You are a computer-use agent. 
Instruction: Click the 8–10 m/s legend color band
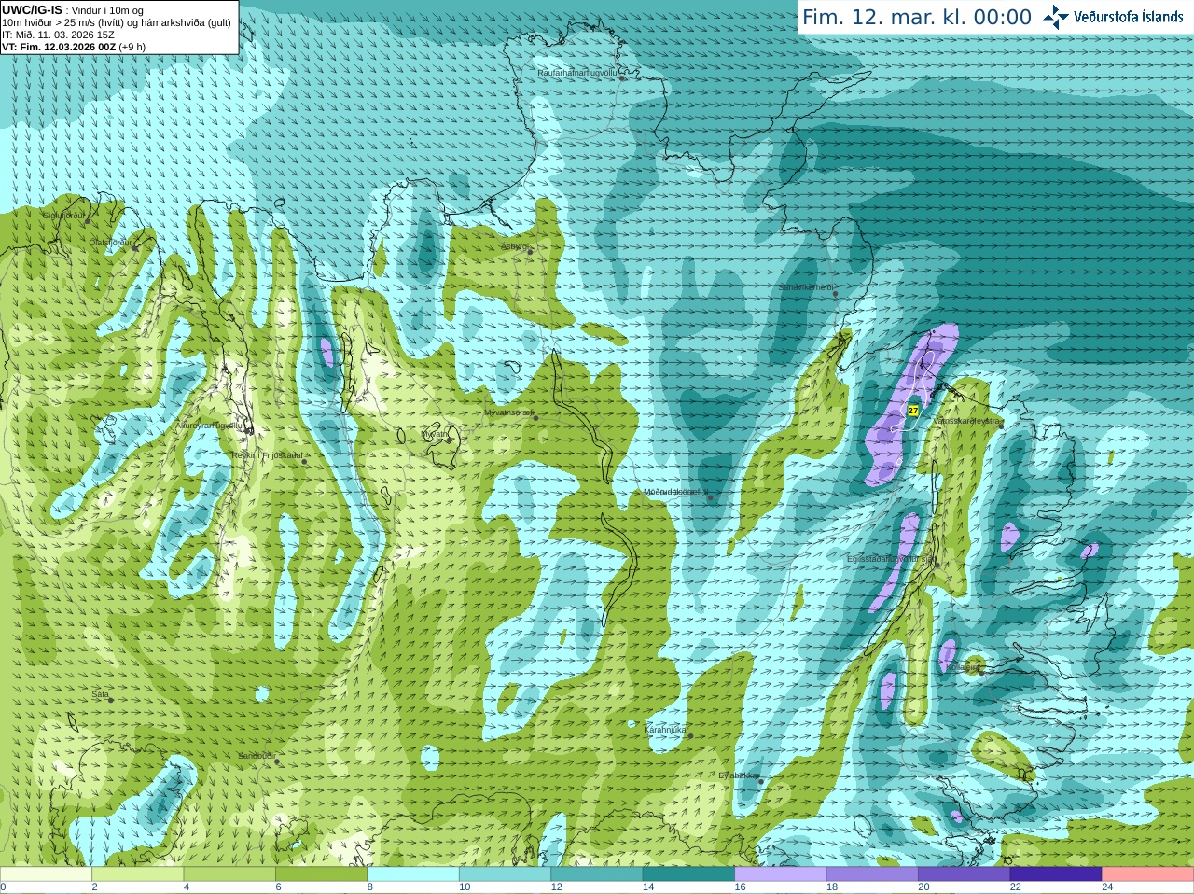point(413,874)
